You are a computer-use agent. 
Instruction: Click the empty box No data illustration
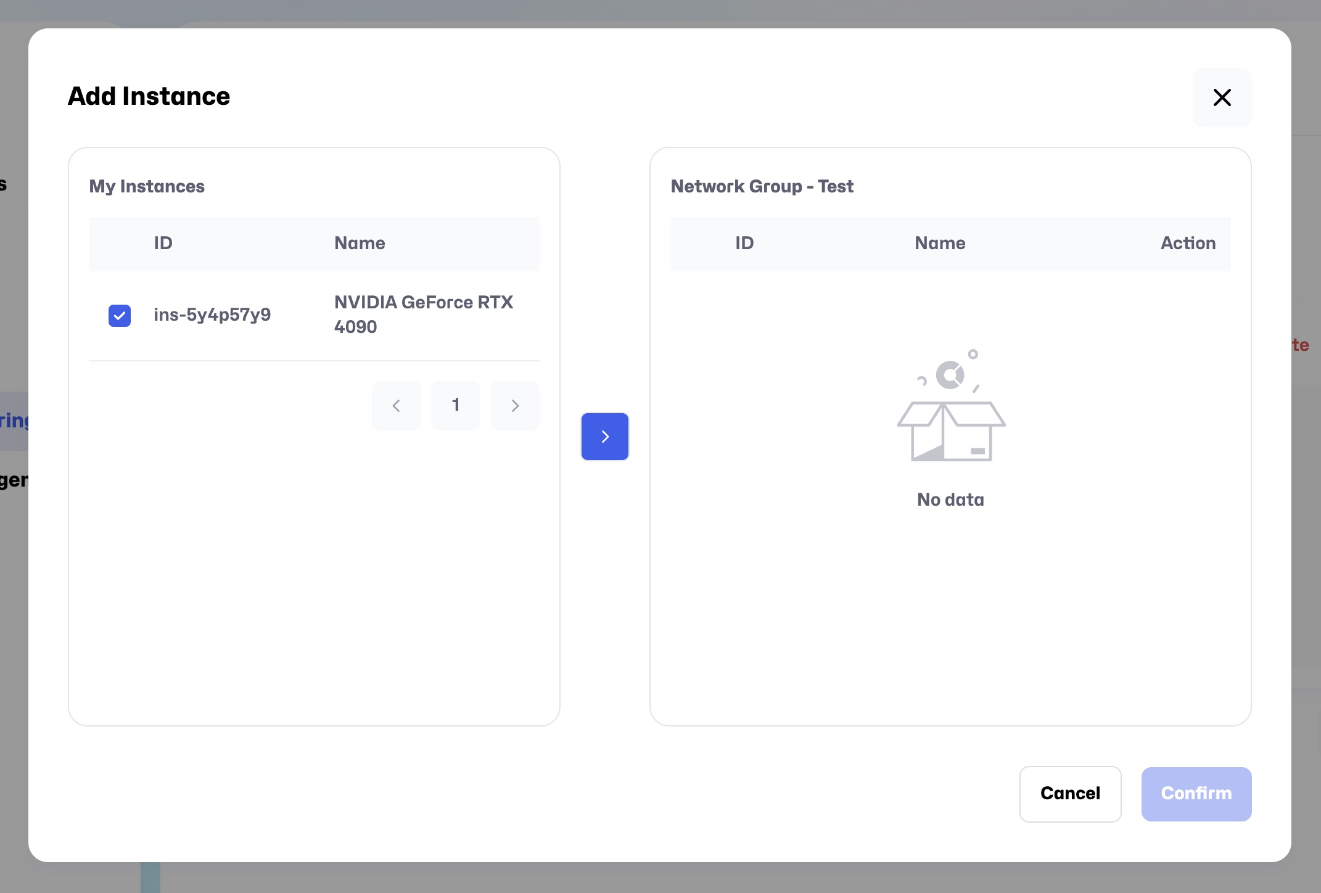[x=950, y=407]
